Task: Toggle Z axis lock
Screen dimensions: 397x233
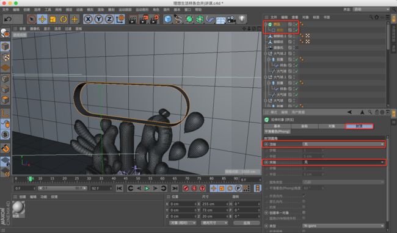Action: click(109, 19)
